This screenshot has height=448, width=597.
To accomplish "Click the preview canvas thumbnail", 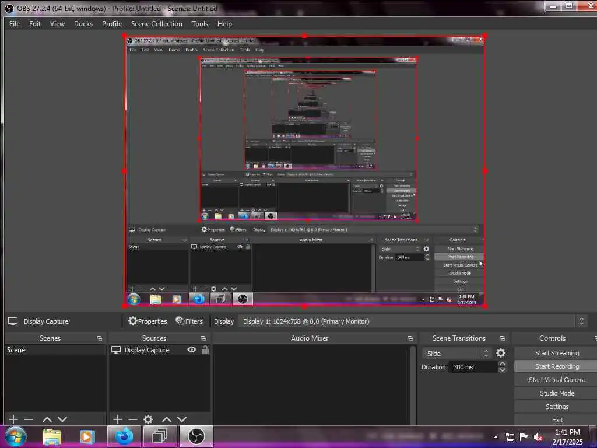I will [x=304, y=171].
